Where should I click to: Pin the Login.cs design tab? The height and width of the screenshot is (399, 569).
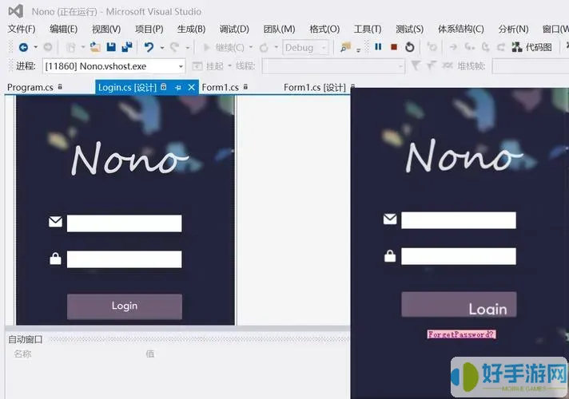pyautogui.click(x=177, y=87)
